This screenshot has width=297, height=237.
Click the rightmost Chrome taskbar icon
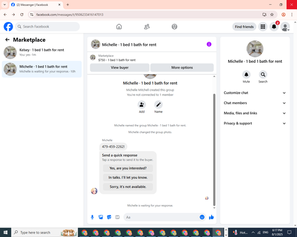[x=218, y=232]
